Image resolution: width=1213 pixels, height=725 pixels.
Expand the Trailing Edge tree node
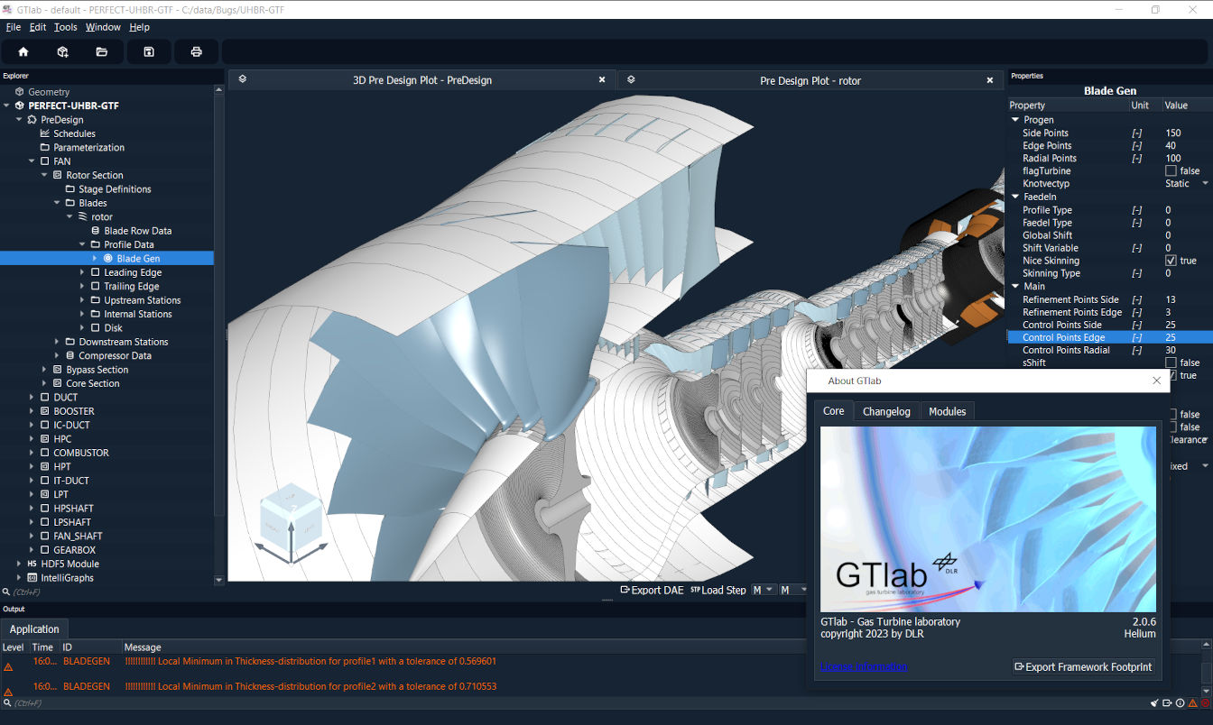[x=83, y=287]
